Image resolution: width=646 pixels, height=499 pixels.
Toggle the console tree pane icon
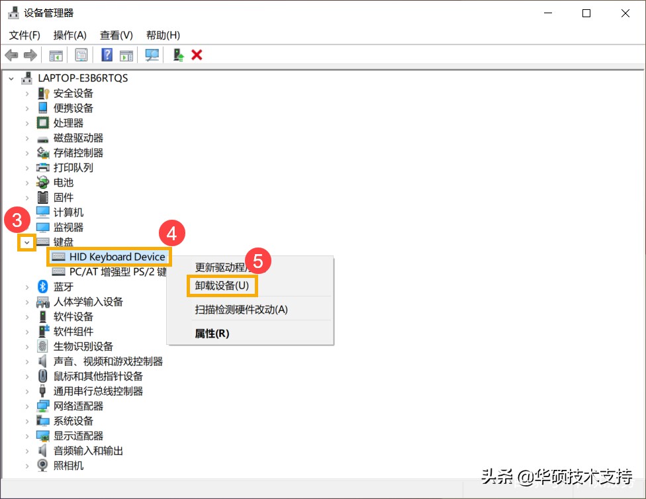point(56,55)
